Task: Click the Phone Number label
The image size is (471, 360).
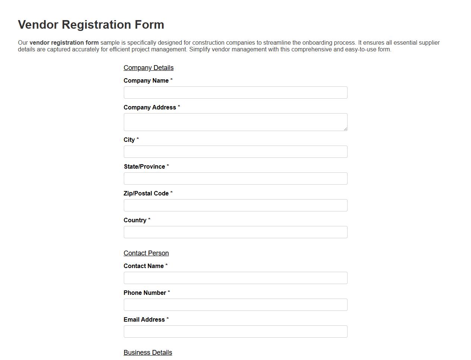Action: coord(145,293)
